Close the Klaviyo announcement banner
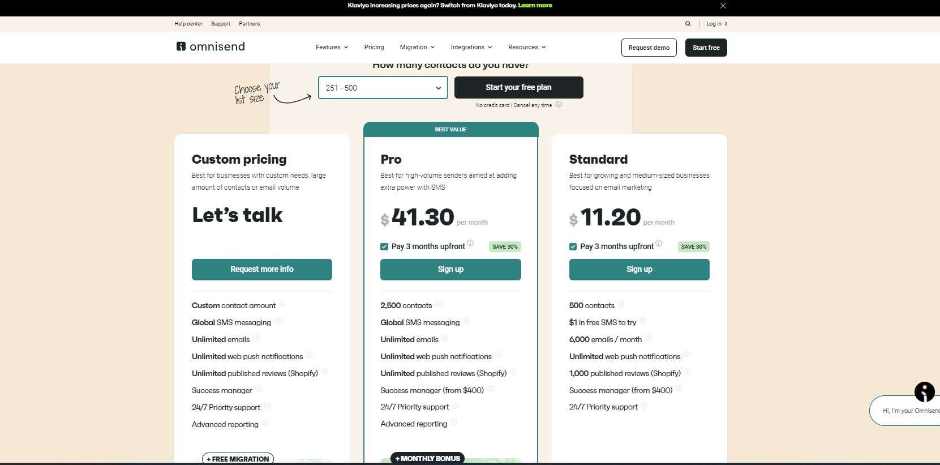The image size is (940, 465). tap(723, 6)
